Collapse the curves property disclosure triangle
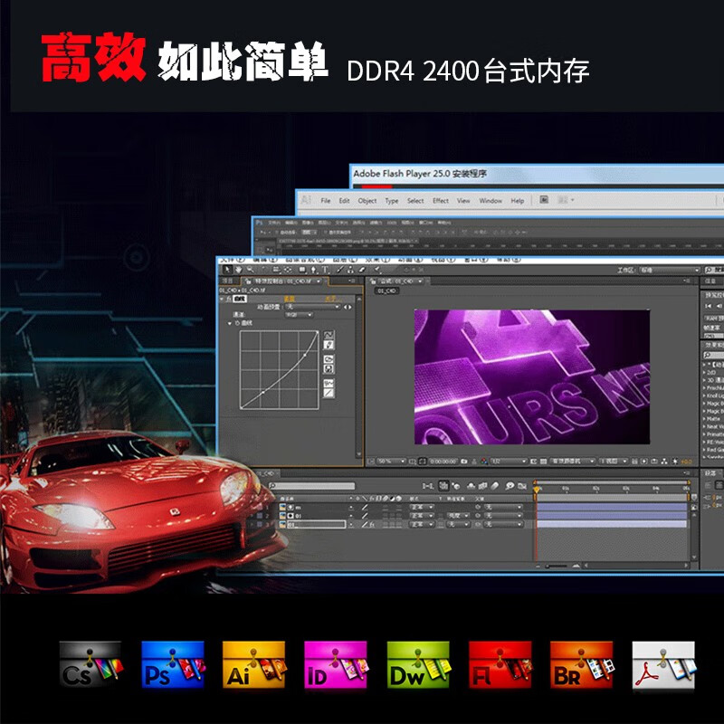Image resolution: width=724 pixels, height=724 pixels. [230, 323]
